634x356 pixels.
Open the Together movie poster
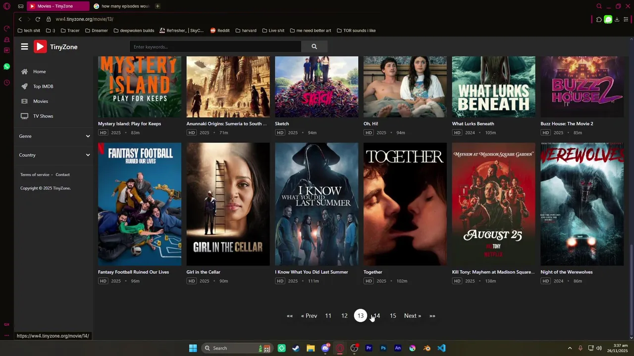[405, 204]
